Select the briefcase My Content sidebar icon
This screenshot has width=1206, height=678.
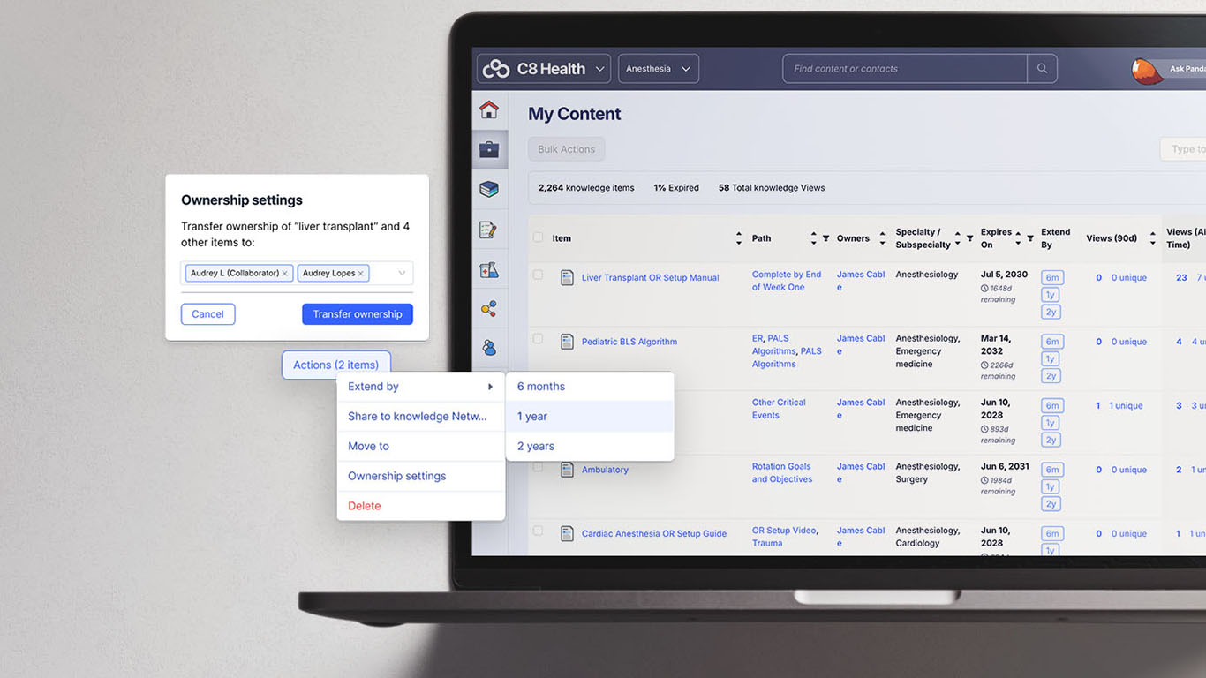tap(489, 149)
